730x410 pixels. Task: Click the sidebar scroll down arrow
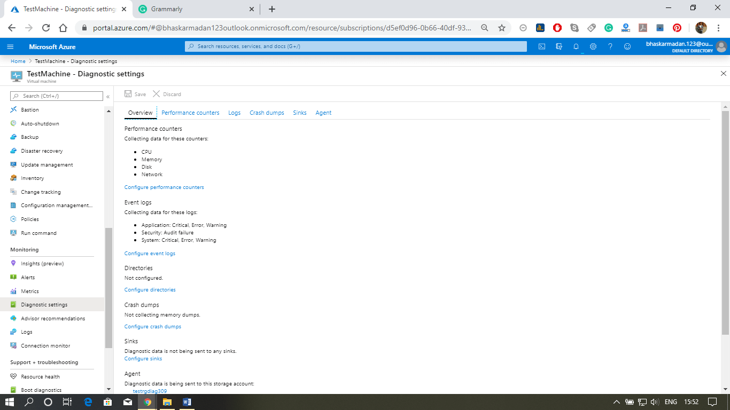[109, 390]
